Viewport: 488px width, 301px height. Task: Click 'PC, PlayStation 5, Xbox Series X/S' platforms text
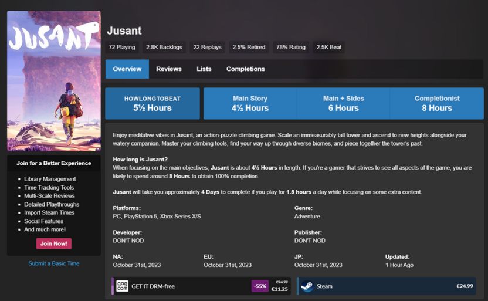[157, 217]
